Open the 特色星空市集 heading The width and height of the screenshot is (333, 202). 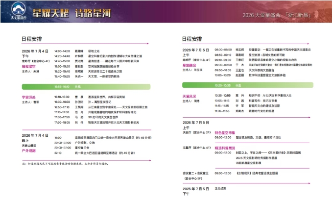(225, 133)
